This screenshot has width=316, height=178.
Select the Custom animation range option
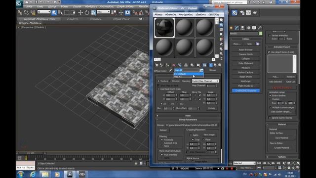pyautogui.click(x=270, y=99)
